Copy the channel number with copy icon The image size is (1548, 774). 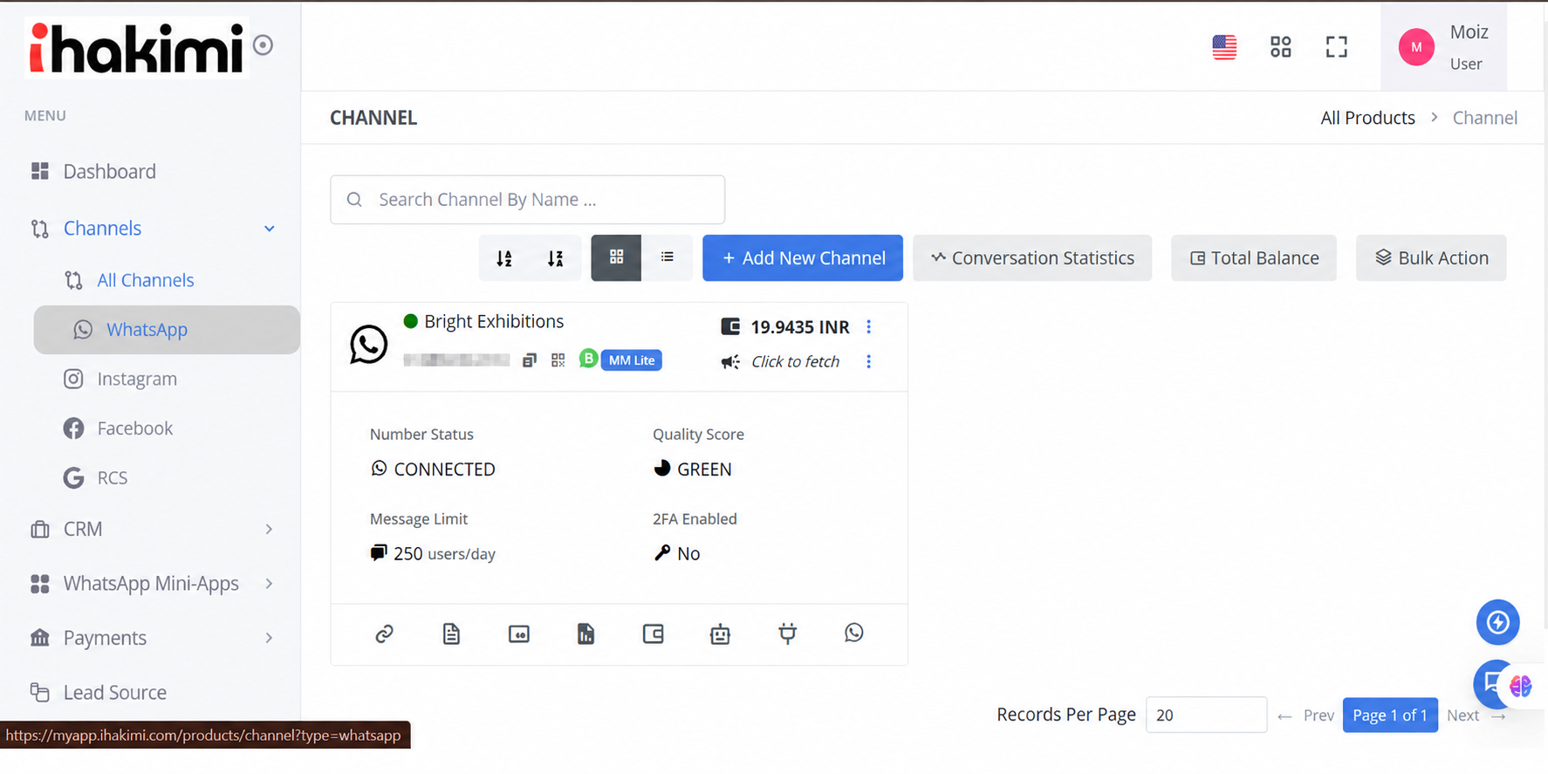(x=529, y=360)
